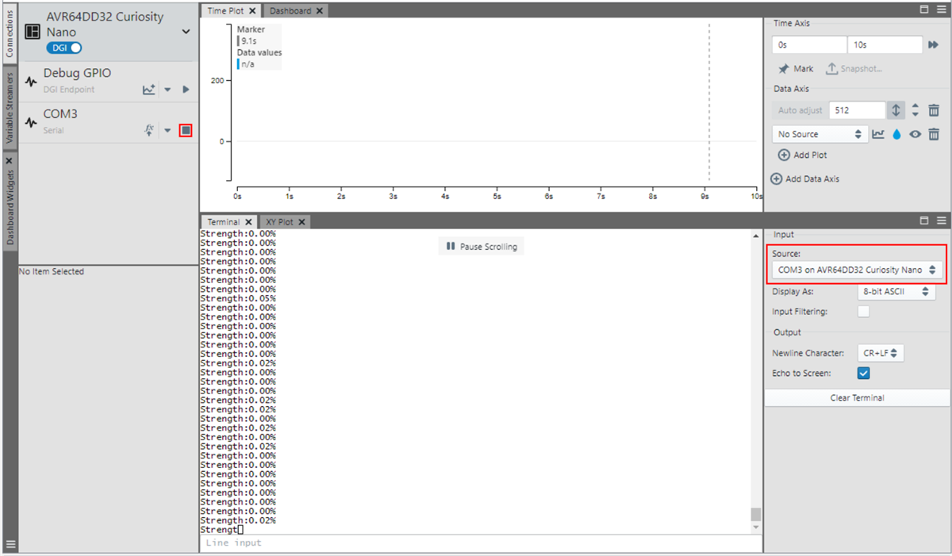Open the terminal Source dropdown
This screenshot has width=952, height=556.
[856, 270]
